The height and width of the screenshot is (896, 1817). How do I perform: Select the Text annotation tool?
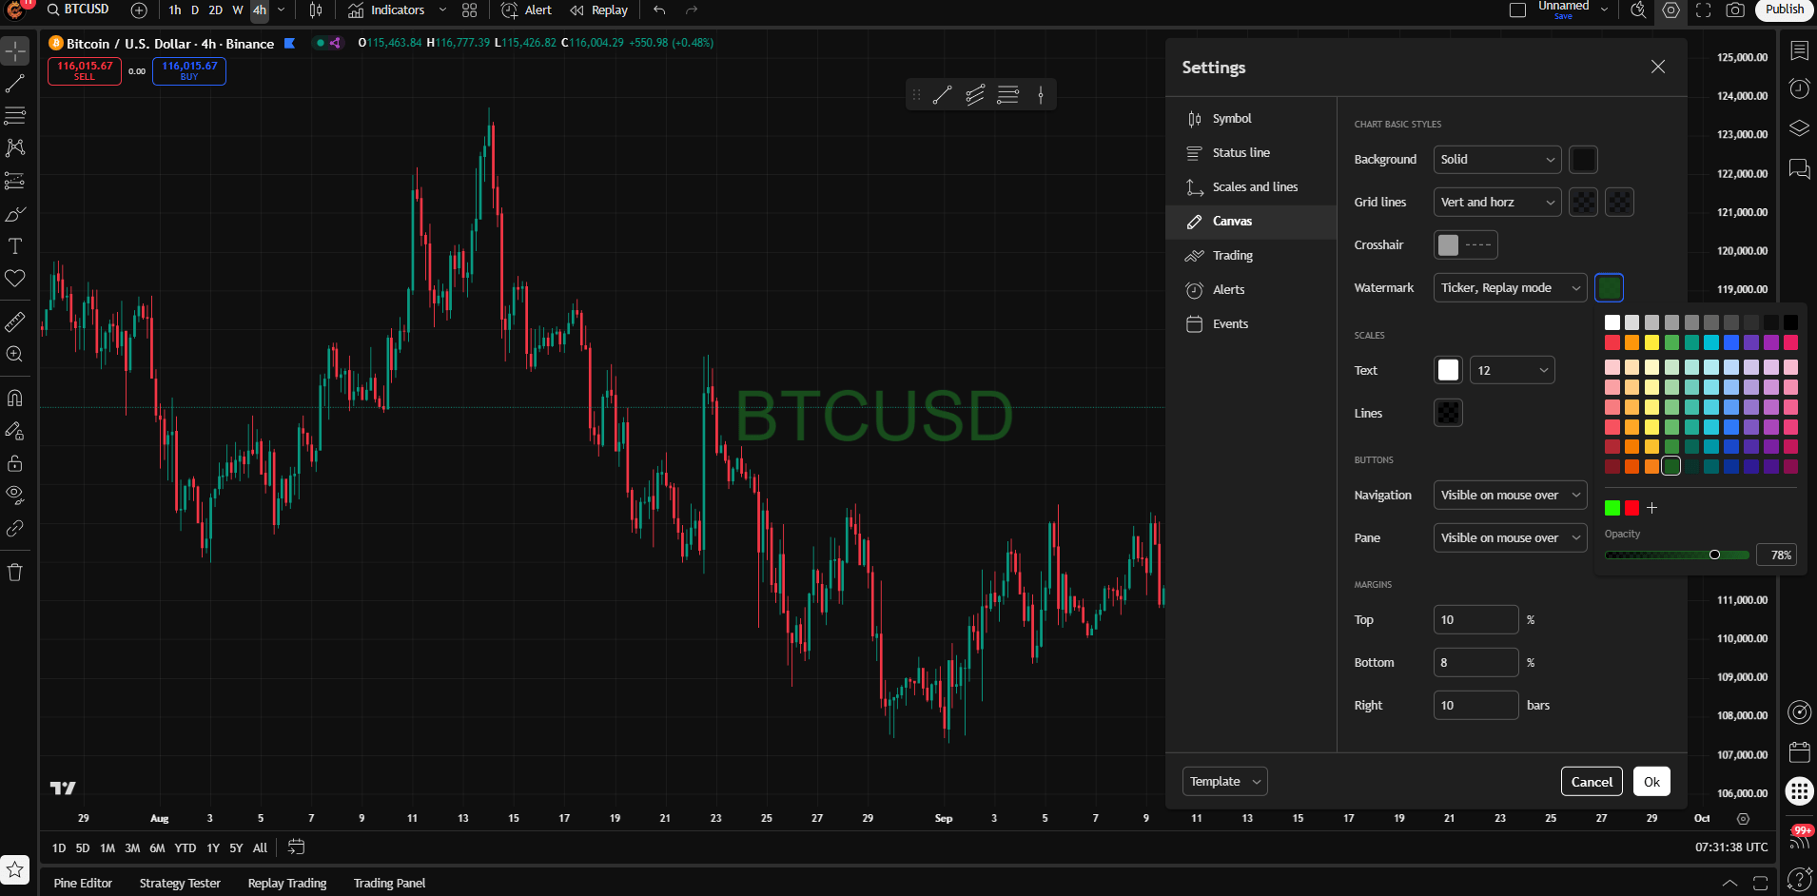15,246
